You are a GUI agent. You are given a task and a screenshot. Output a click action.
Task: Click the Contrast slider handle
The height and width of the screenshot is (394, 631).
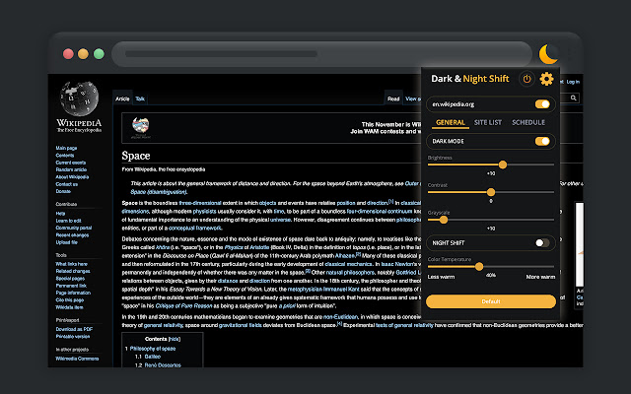tap(491, 192)
